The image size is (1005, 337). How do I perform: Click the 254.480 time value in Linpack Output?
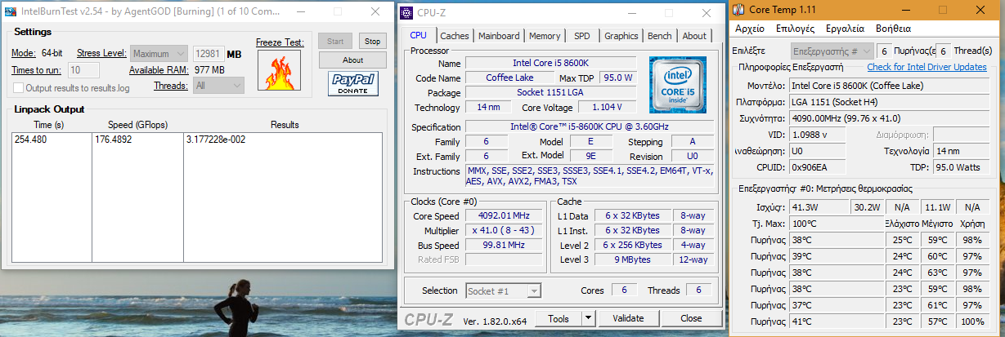[x=31, y=140]
